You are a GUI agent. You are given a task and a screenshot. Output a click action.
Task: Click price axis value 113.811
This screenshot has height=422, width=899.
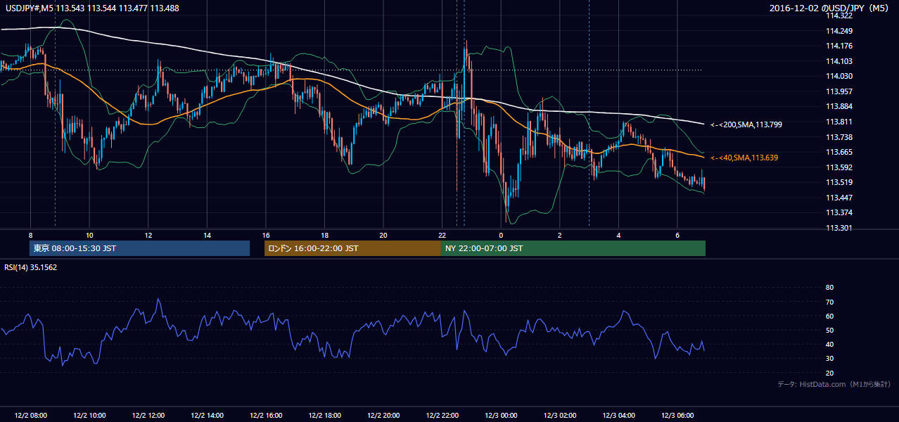[839, 122]
